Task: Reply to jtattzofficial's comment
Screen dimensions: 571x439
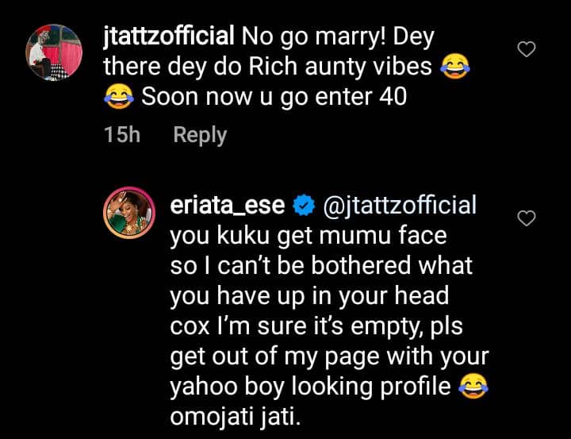Action: coord(200,135)
